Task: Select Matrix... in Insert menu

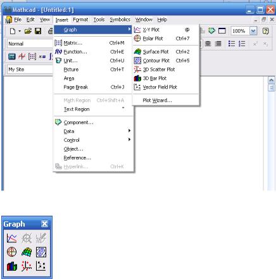Action: coord(94,43)
